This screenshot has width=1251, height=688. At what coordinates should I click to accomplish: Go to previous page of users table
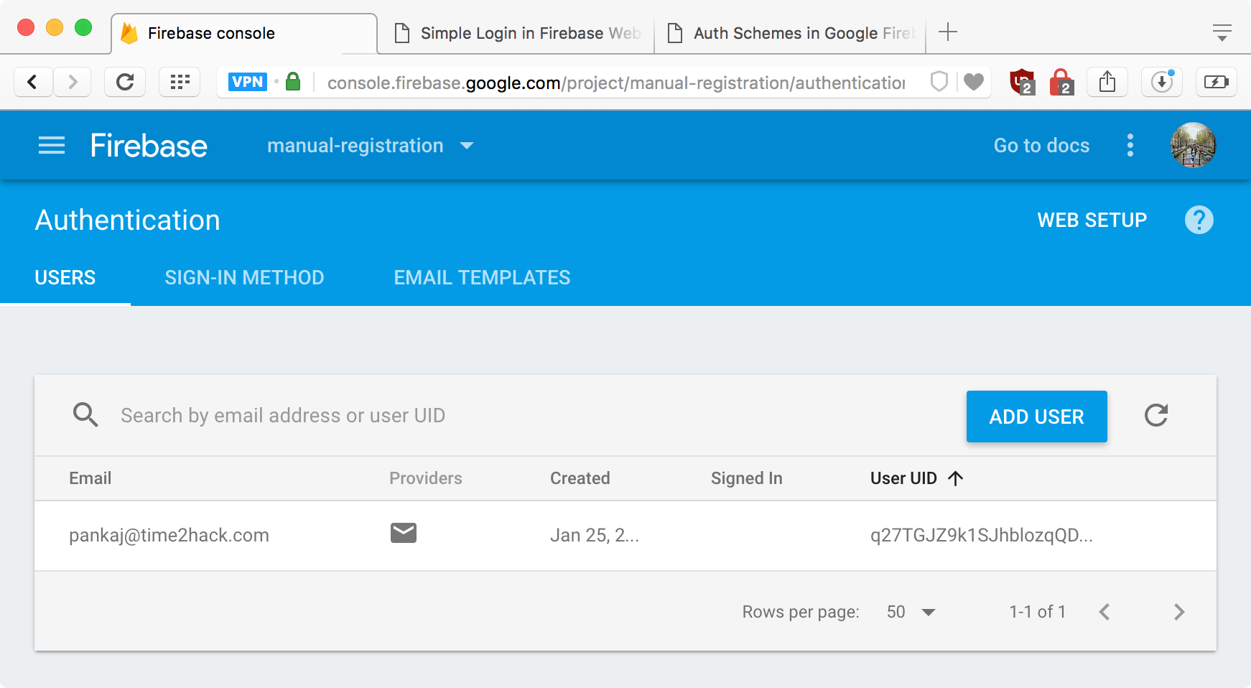click(x=1104, y=612)
